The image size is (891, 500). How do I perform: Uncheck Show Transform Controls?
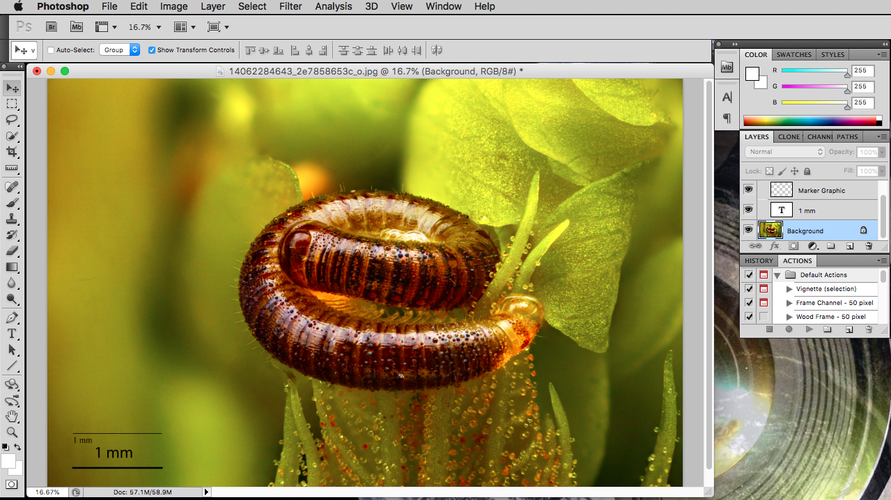tap(152, 50)
